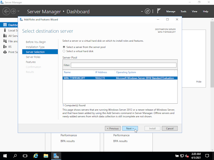Screen dimensions: 214x160
Task: Go to the Server Roles wizard step
Action: [x=33, y=57]
